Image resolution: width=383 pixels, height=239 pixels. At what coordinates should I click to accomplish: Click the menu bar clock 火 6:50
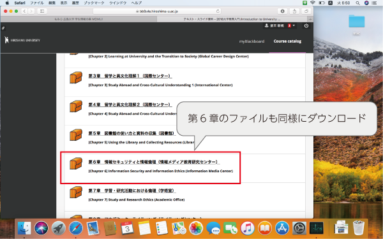coord(343,3)
